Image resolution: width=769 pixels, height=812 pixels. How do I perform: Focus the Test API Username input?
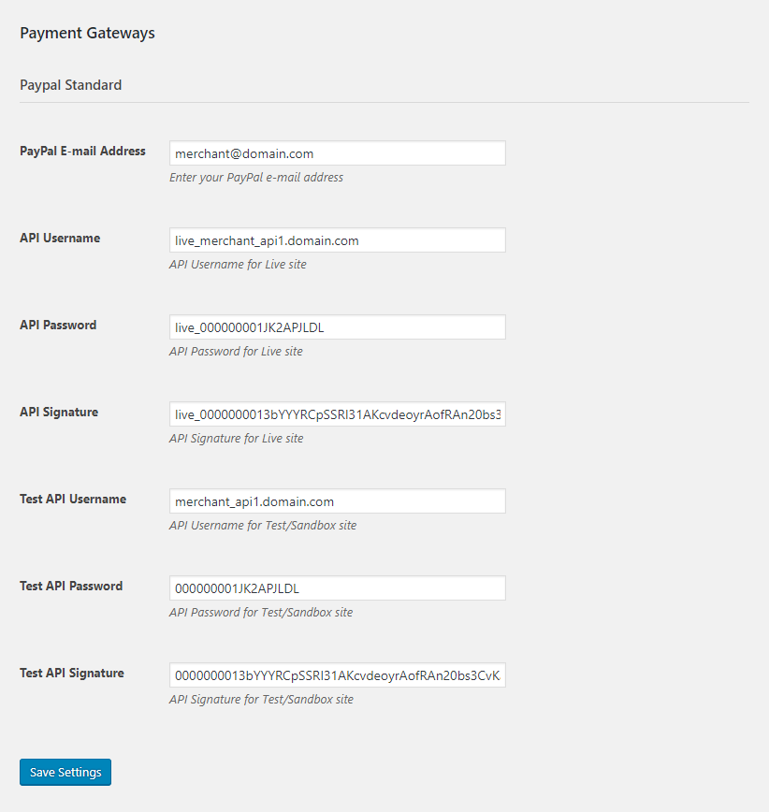(x=337, y=501)
